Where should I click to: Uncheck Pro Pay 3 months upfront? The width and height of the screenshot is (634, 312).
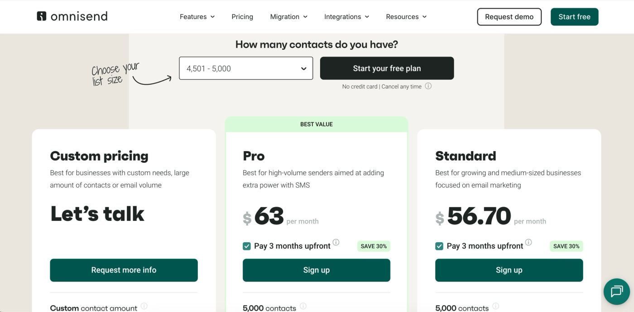247,246
